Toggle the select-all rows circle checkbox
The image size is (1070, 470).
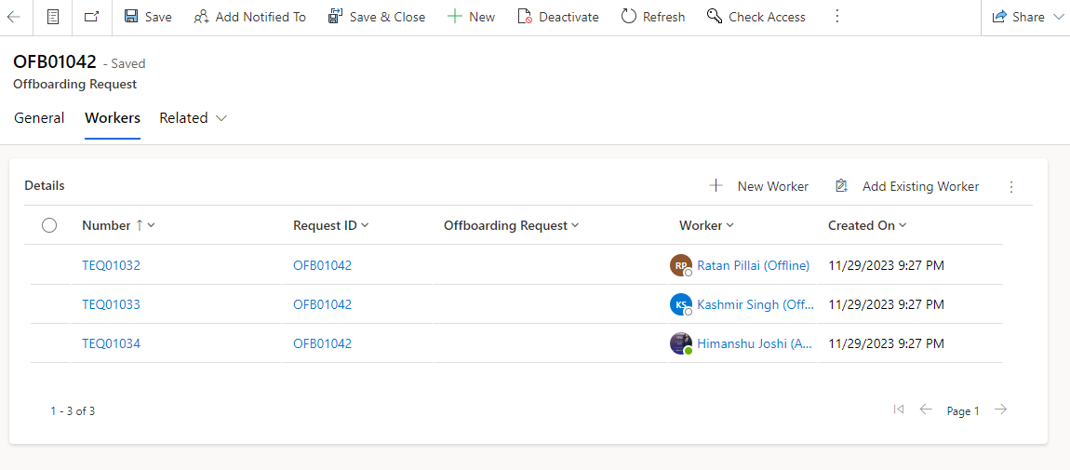(49, 225)
